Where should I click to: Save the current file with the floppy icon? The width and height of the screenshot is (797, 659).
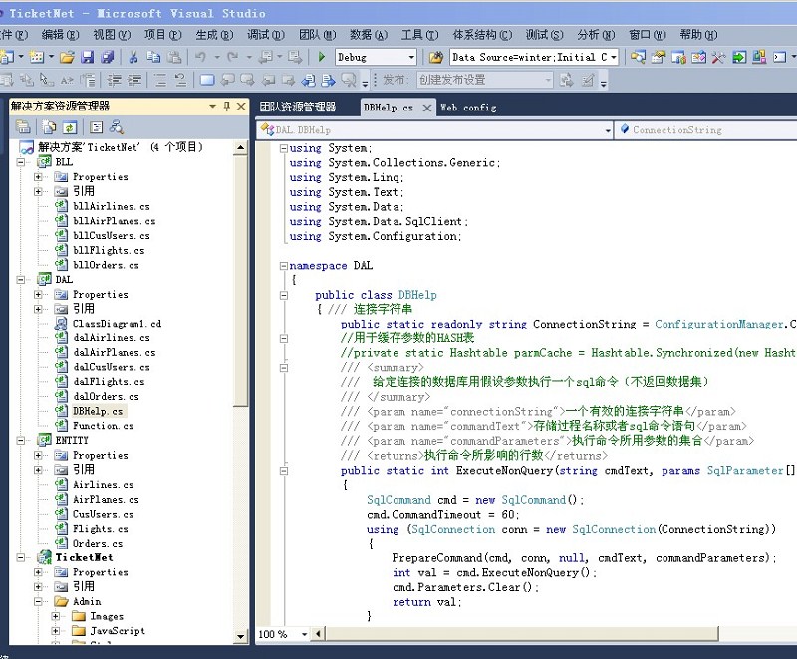click(88, 57)
